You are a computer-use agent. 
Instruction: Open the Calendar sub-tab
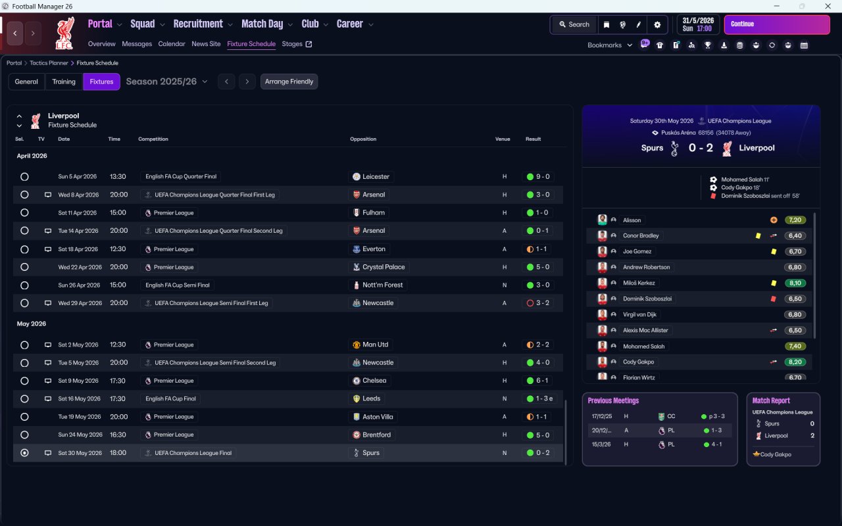172,44
